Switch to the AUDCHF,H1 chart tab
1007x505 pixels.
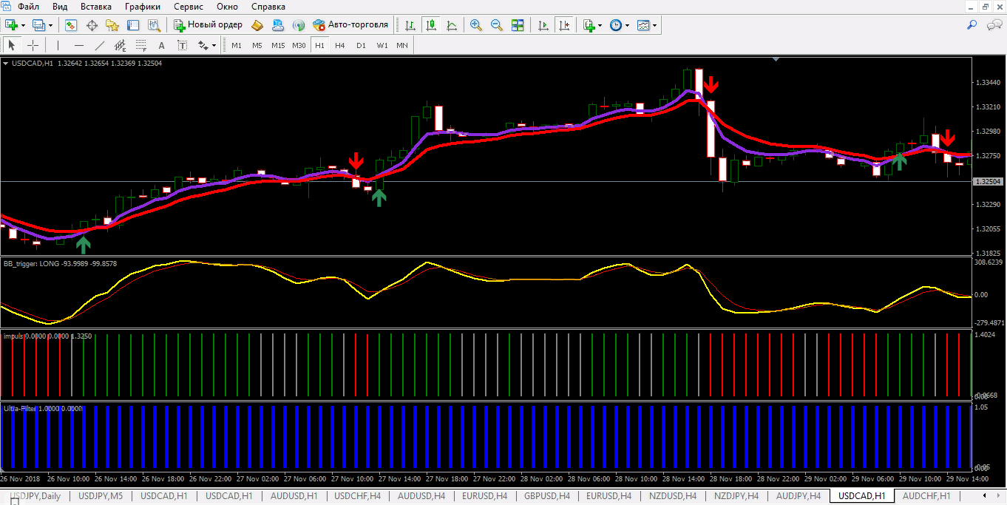926,495
